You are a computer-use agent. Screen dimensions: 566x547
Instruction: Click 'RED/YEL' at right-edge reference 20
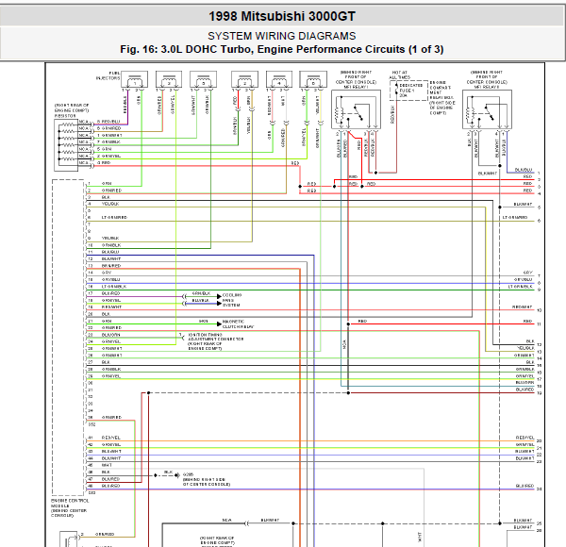tap(524, 438)
